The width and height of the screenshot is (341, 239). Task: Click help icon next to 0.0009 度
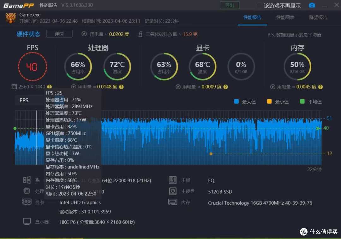point(226,87)
